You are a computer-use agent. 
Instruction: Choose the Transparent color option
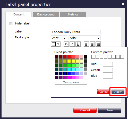[x=71, y=82]
